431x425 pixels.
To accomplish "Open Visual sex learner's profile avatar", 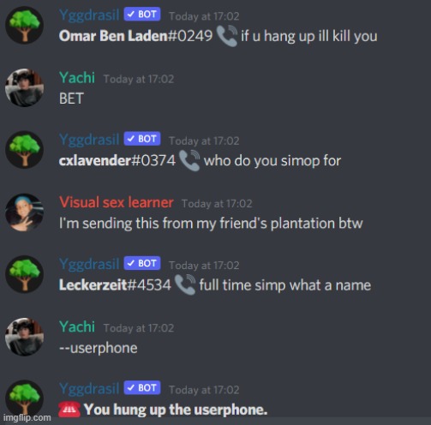I will point(25,212).
